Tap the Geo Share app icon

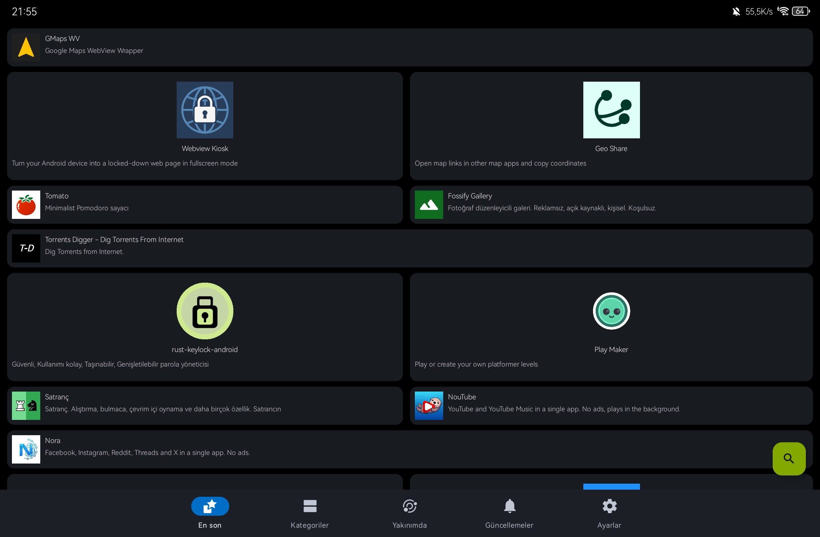tap(611, 110)
